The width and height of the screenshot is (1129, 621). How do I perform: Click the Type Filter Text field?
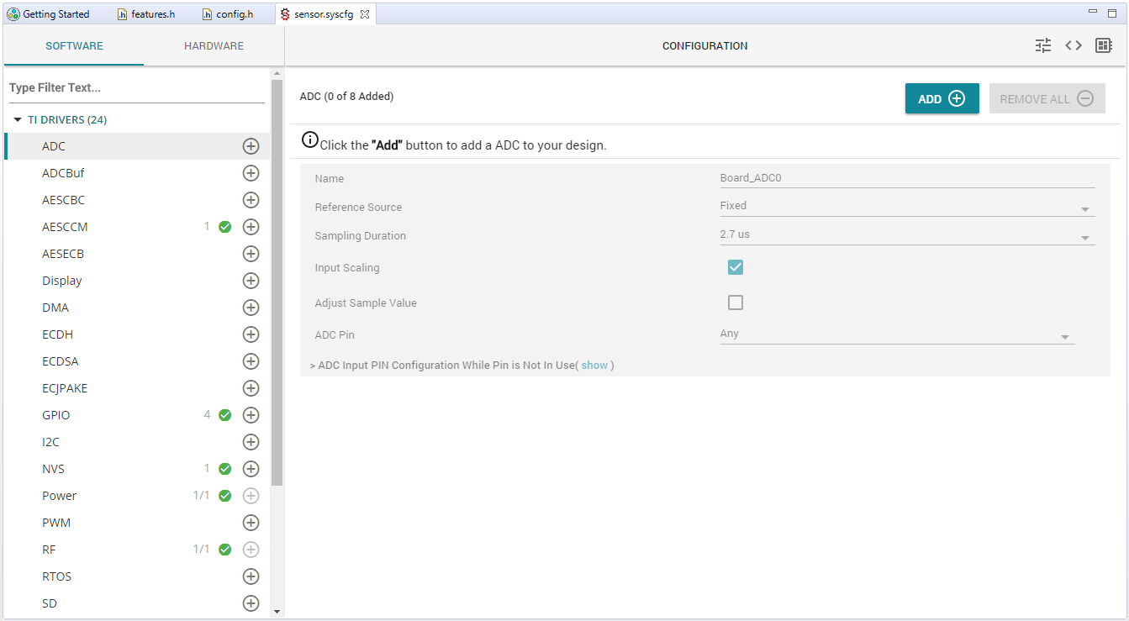136,87
